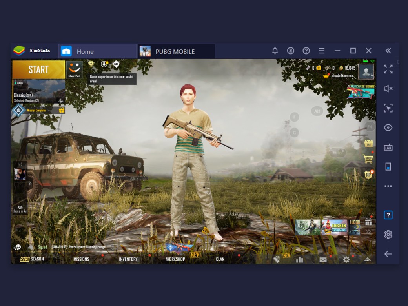Open the Inventory tab

coord(128,259)
